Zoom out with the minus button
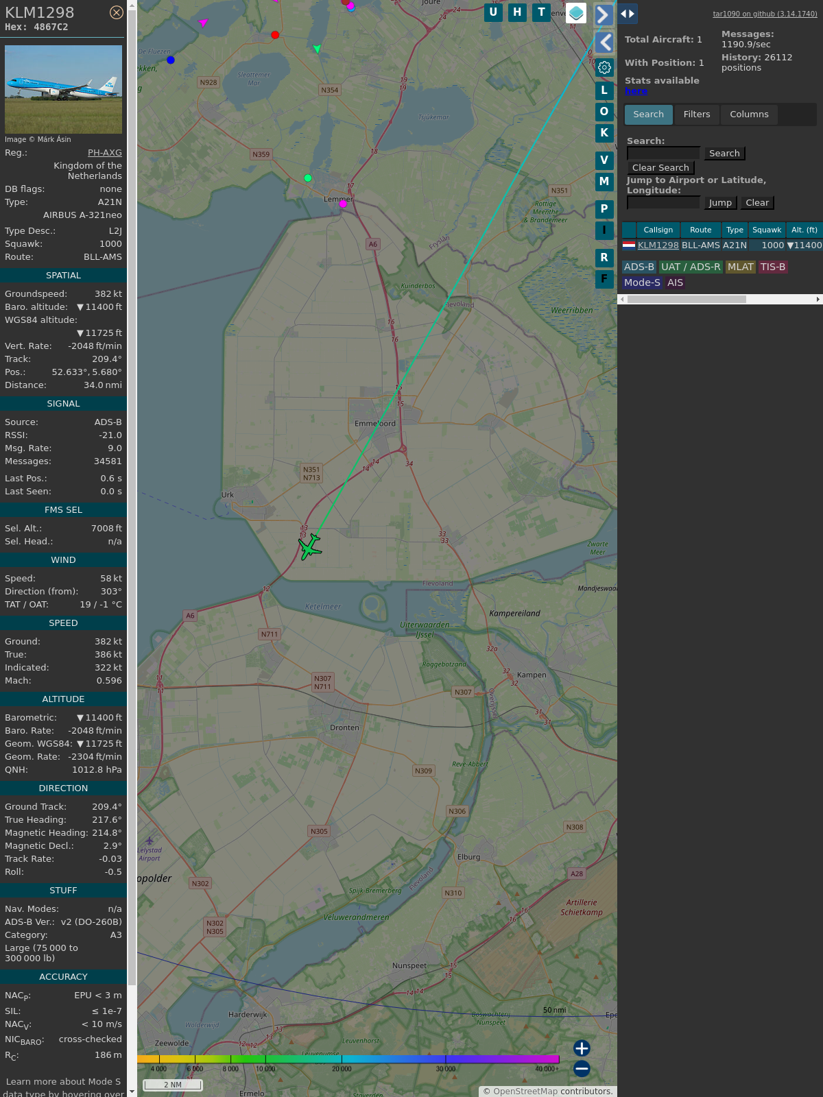This screenshot has width=823, height=1097. click(x=582, y=1068)
